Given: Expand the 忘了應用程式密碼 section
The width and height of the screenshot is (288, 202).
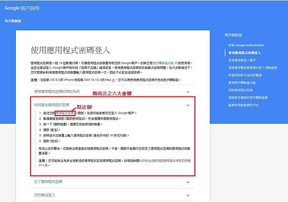Looking at the screenshot, I should pyautogui.click(x=112, y=182).
